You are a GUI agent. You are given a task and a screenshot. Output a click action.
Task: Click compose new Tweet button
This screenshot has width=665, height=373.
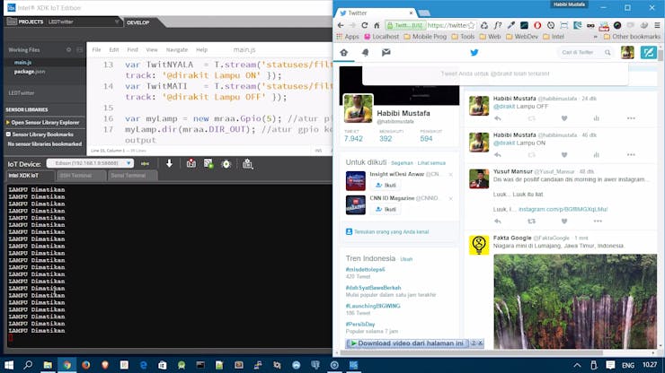tap(648, 53)
